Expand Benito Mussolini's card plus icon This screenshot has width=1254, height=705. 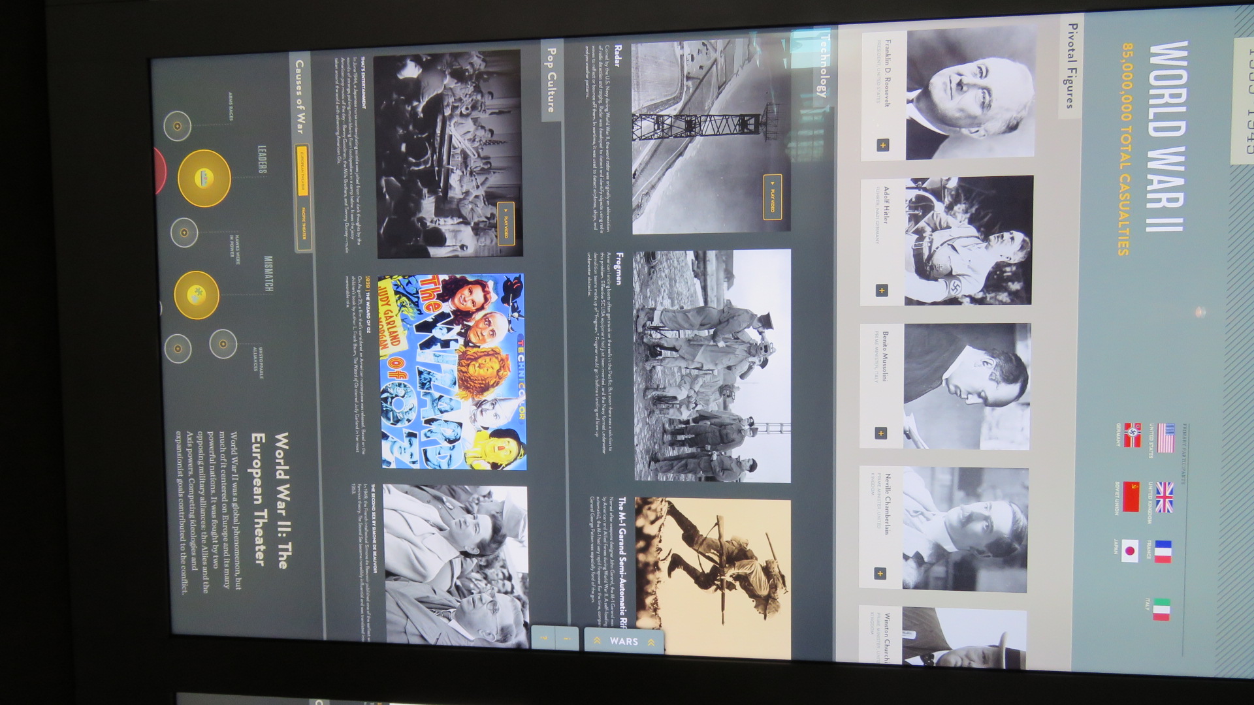(x=880, y=433)
